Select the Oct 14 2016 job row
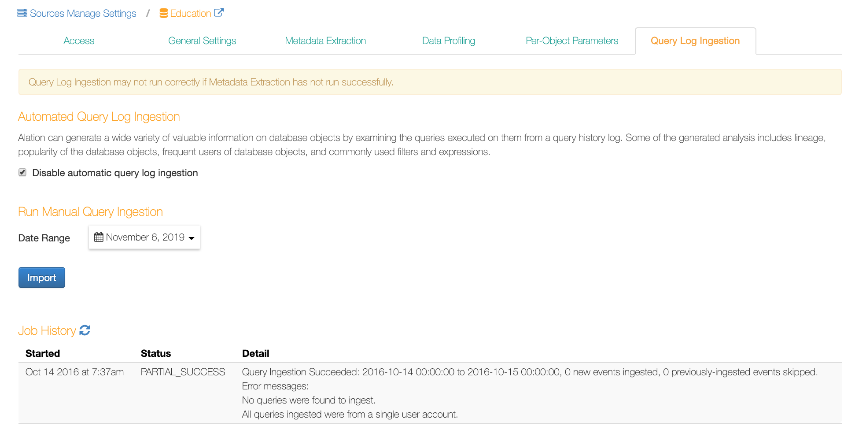 pos(430,393)
